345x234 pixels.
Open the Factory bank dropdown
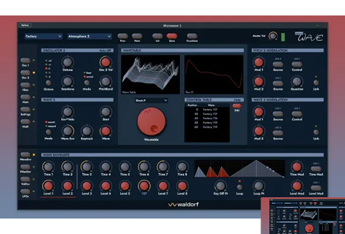43,36
